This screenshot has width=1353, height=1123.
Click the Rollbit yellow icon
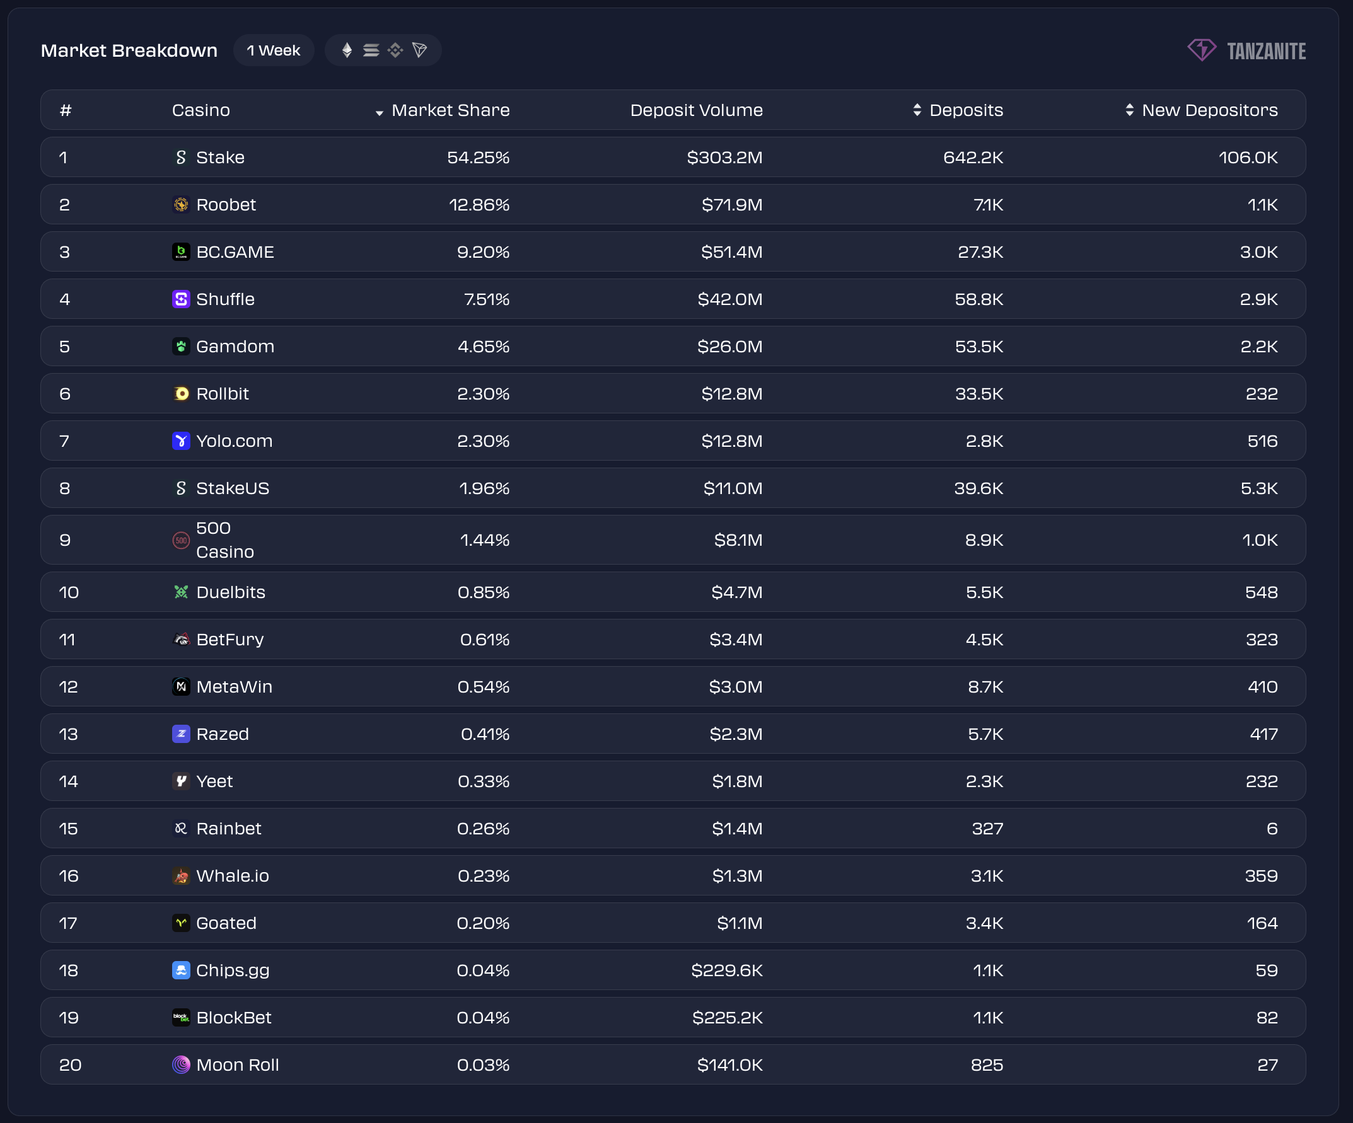point(181,393)
